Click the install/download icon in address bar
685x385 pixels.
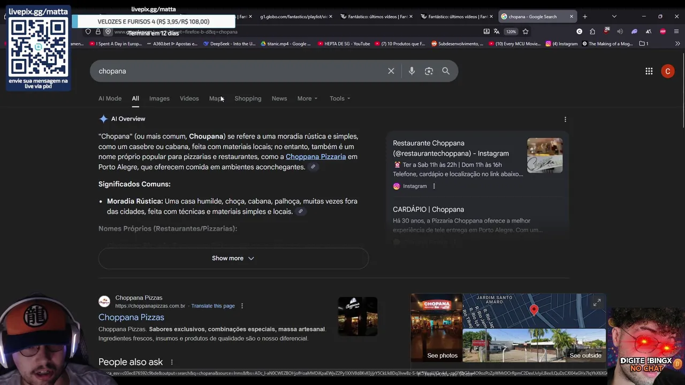pos(486,32)
